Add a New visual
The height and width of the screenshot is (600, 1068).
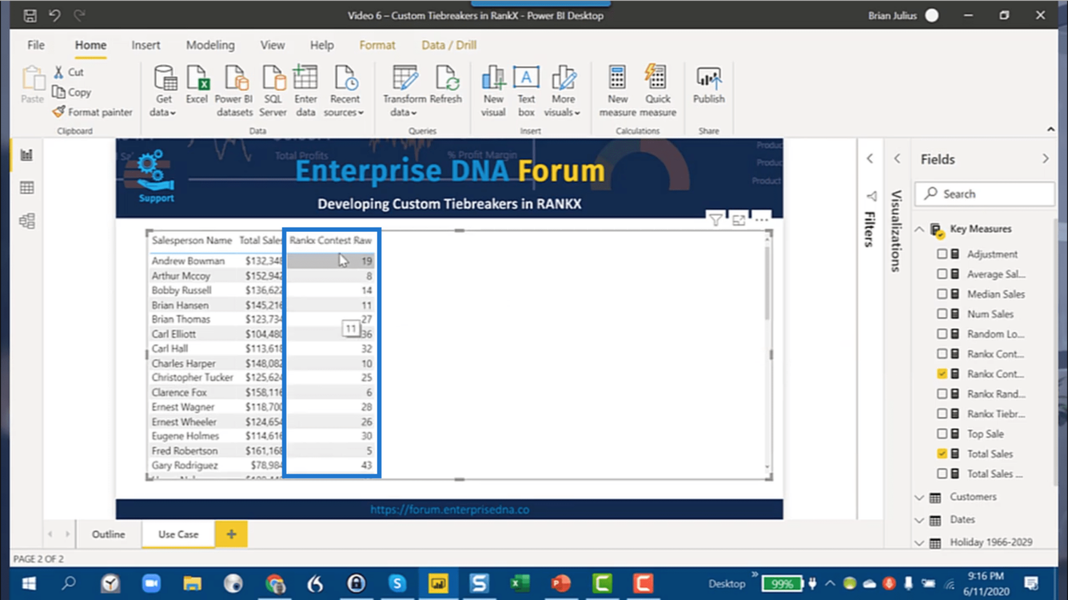(493, 91)
